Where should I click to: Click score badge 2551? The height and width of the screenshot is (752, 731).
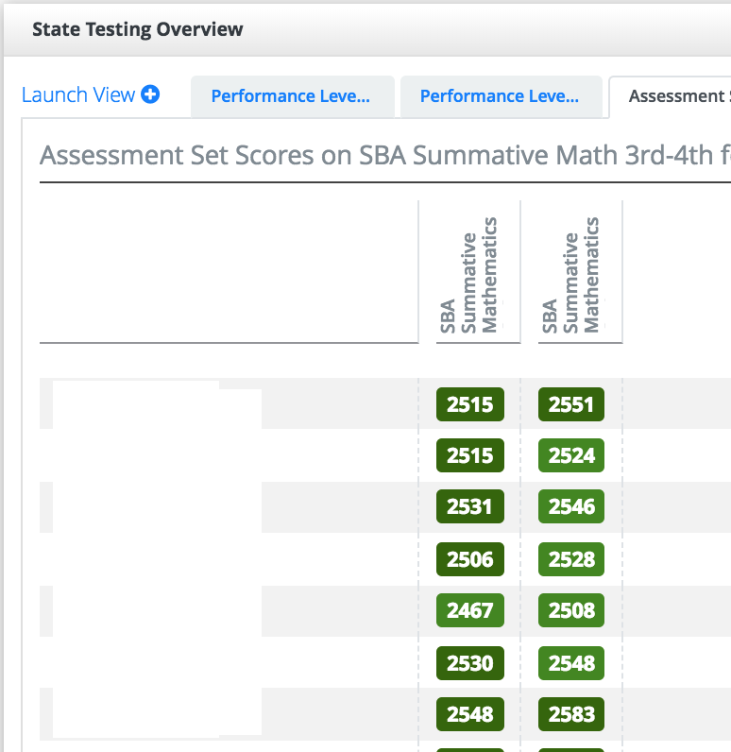[570, 404]
